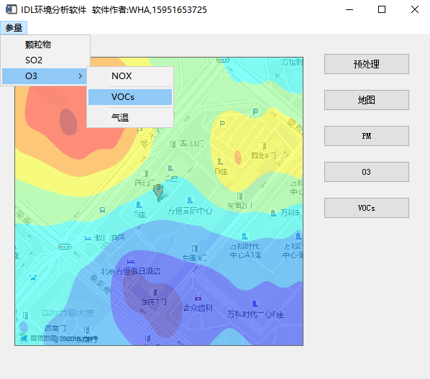Click the 预处理 button

[367, 64]
